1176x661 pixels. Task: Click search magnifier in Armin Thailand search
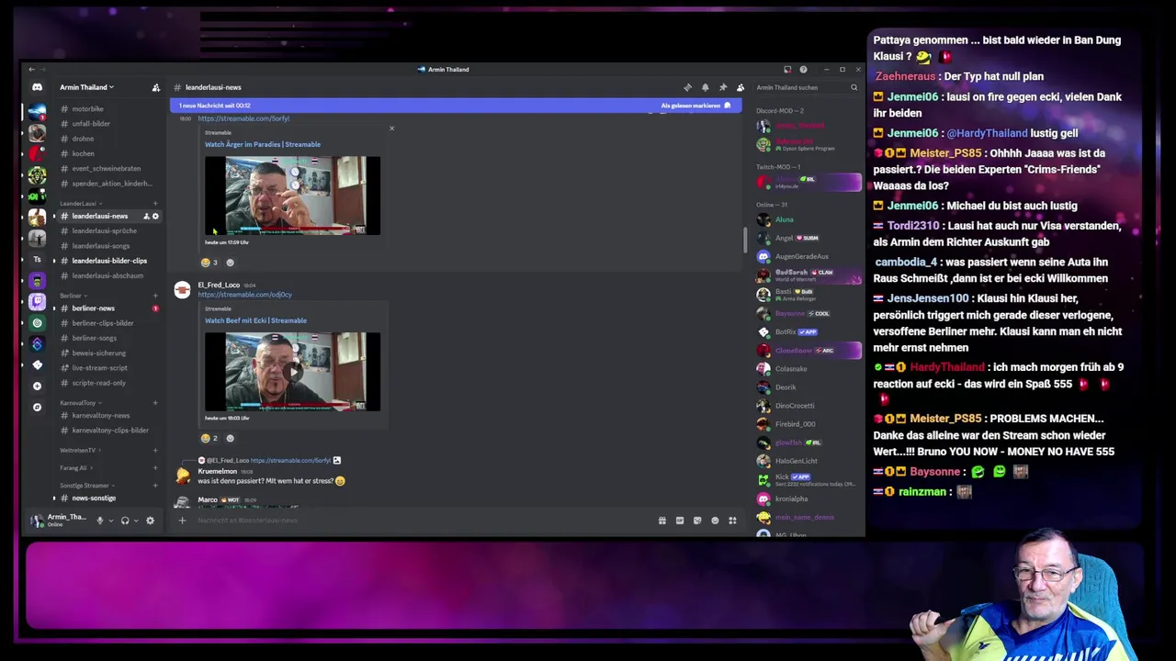click(x=854, y=87)
